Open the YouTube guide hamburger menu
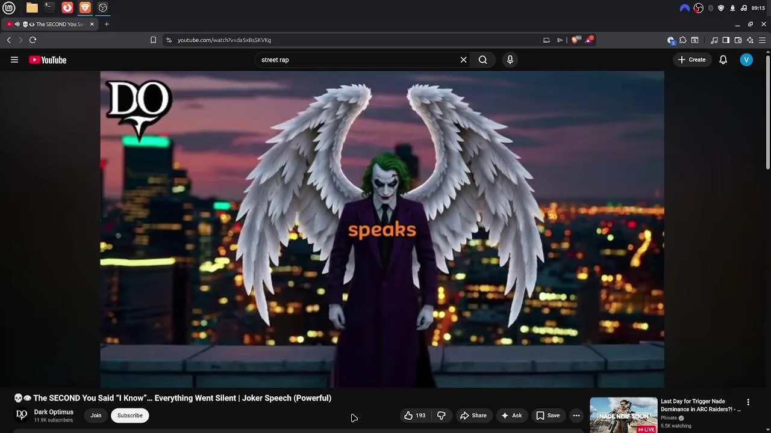Image resolution: width=771 pixels, height=433 pixels. point(14,60)
